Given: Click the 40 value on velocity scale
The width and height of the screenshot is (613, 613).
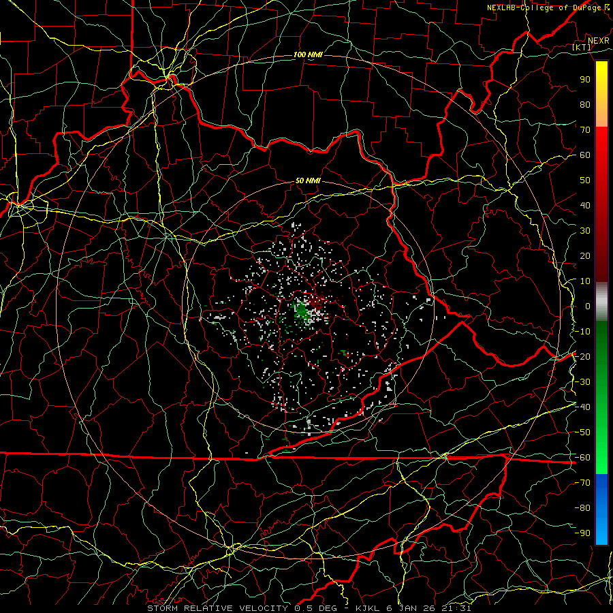Looking at the screenshot, I should [x=585, y=205].
